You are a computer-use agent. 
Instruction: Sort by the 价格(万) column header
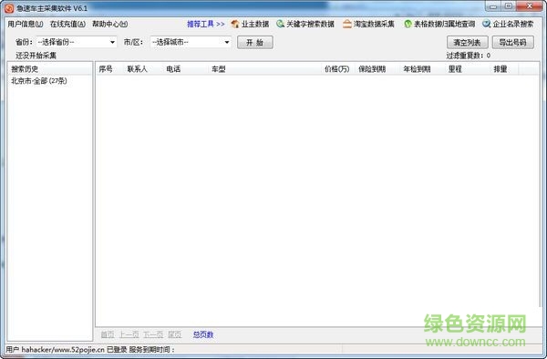[x=337, y=69]
